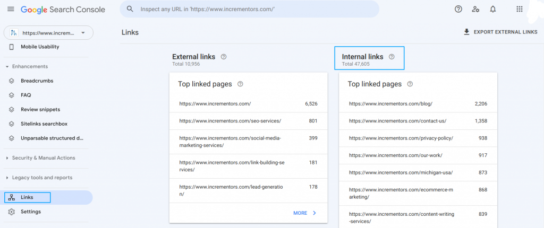This screenshot has width=544, height=228.
Task: Open Mobile Usability report
Action: pyautogui.click(x=40, y=47)
